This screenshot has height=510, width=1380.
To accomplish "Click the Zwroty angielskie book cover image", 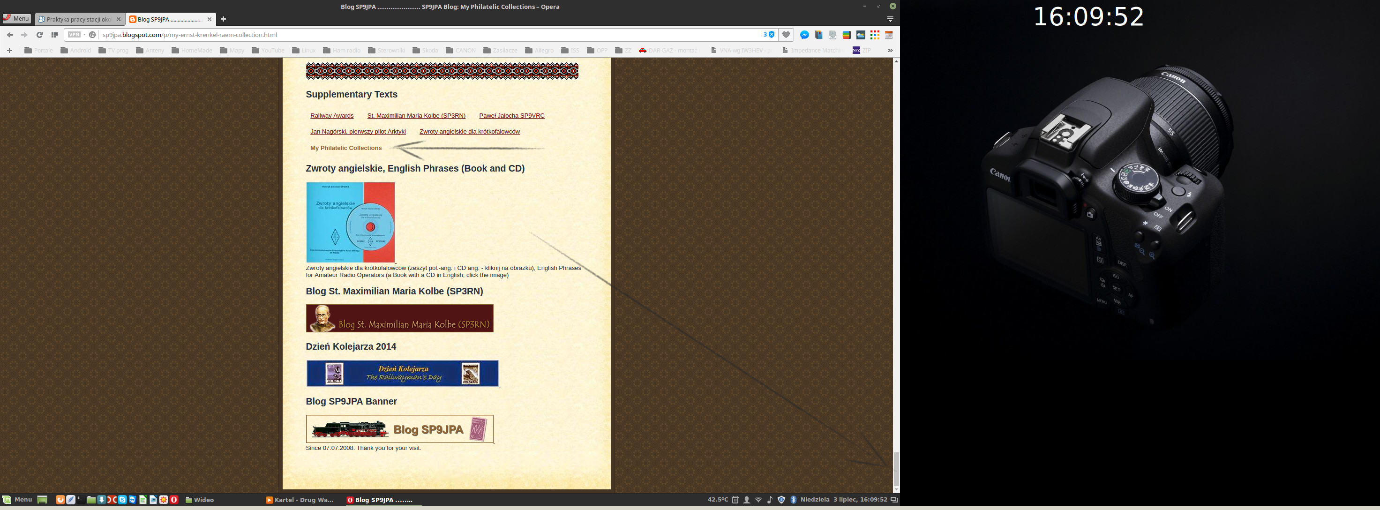I will [x=350, y=222].
